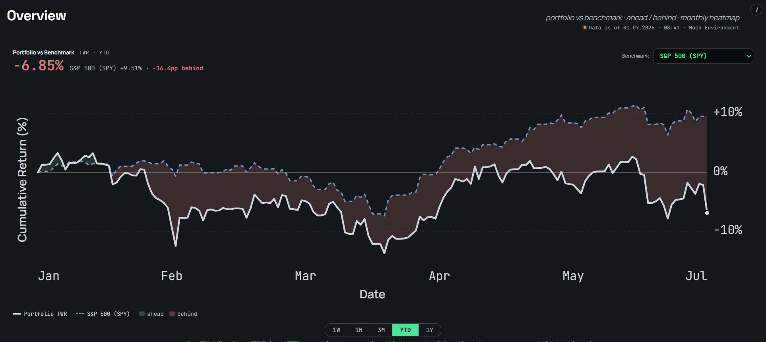This screenshot has height=342, width=766.
Task: Click the Feb axis label
Action: click(171, 276)
